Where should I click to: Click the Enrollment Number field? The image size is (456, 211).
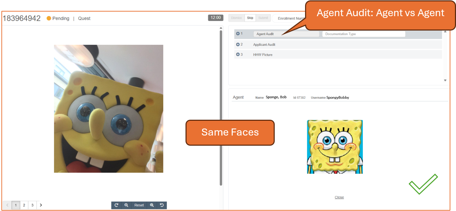click(290, 18)
